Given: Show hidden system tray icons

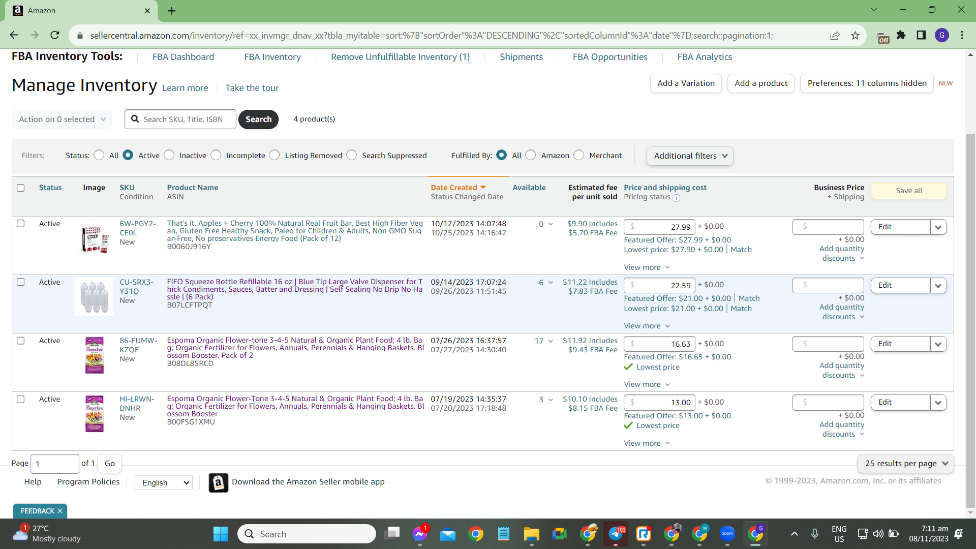Looking at the screenshot, I should [795, 534].
